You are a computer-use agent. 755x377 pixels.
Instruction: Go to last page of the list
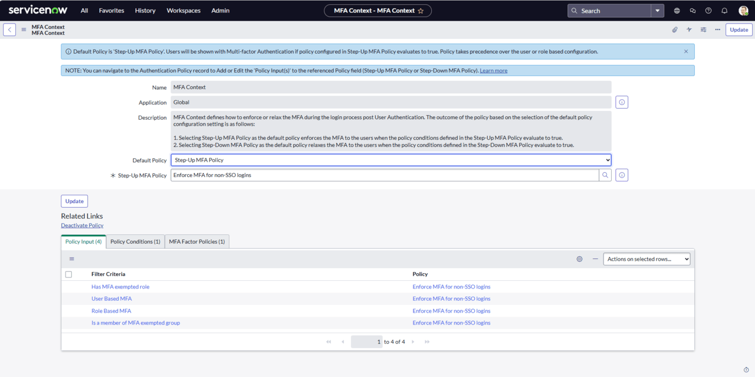[x=427, y=342]
